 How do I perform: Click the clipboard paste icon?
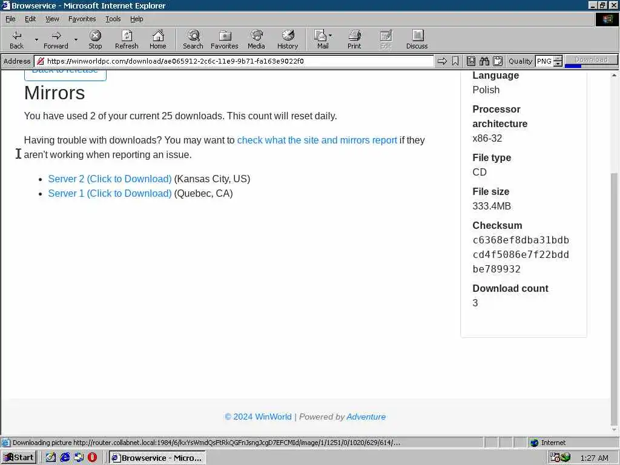click(x=498, y=61)
